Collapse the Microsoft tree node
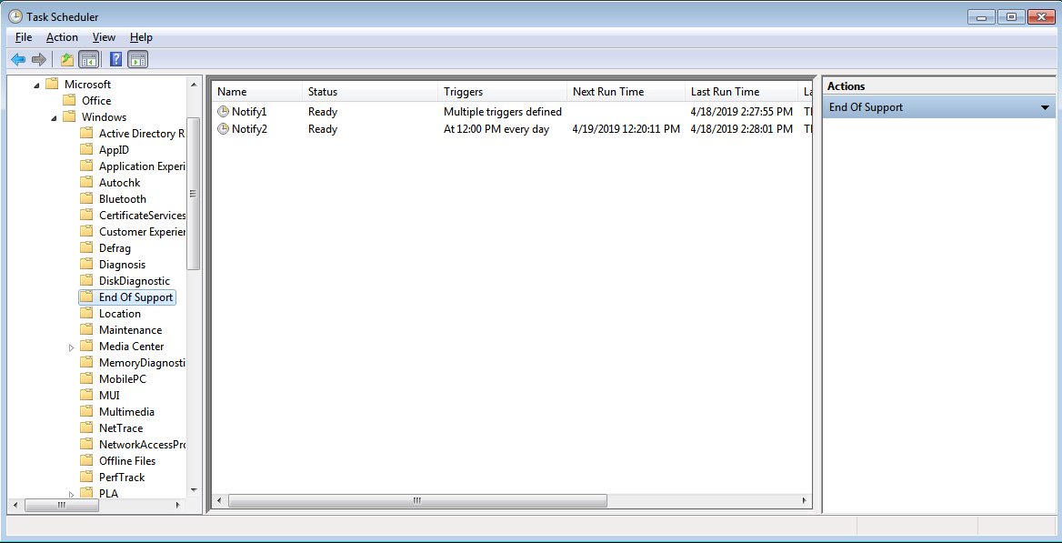Screen dimensions: 1062x543 pyautogui.click(x=36, y=85)
